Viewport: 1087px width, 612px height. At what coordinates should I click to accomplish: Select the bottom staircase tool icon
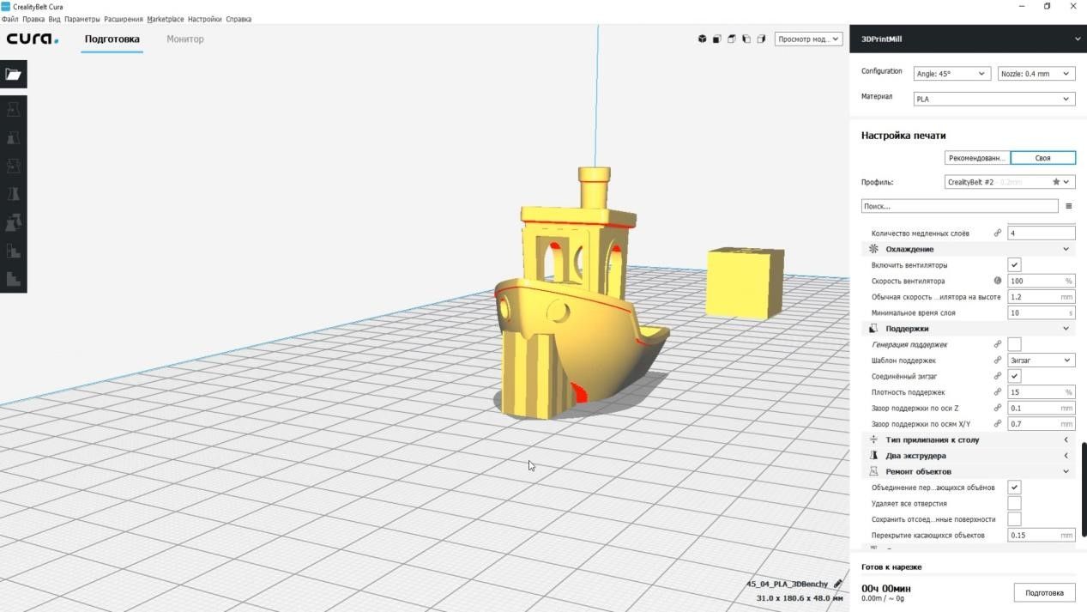13,279
